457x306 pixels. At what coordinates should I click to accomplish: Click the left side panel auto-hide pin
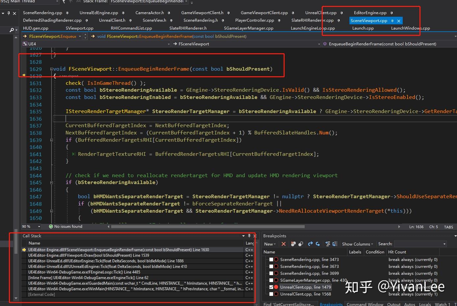click(9, 13)
